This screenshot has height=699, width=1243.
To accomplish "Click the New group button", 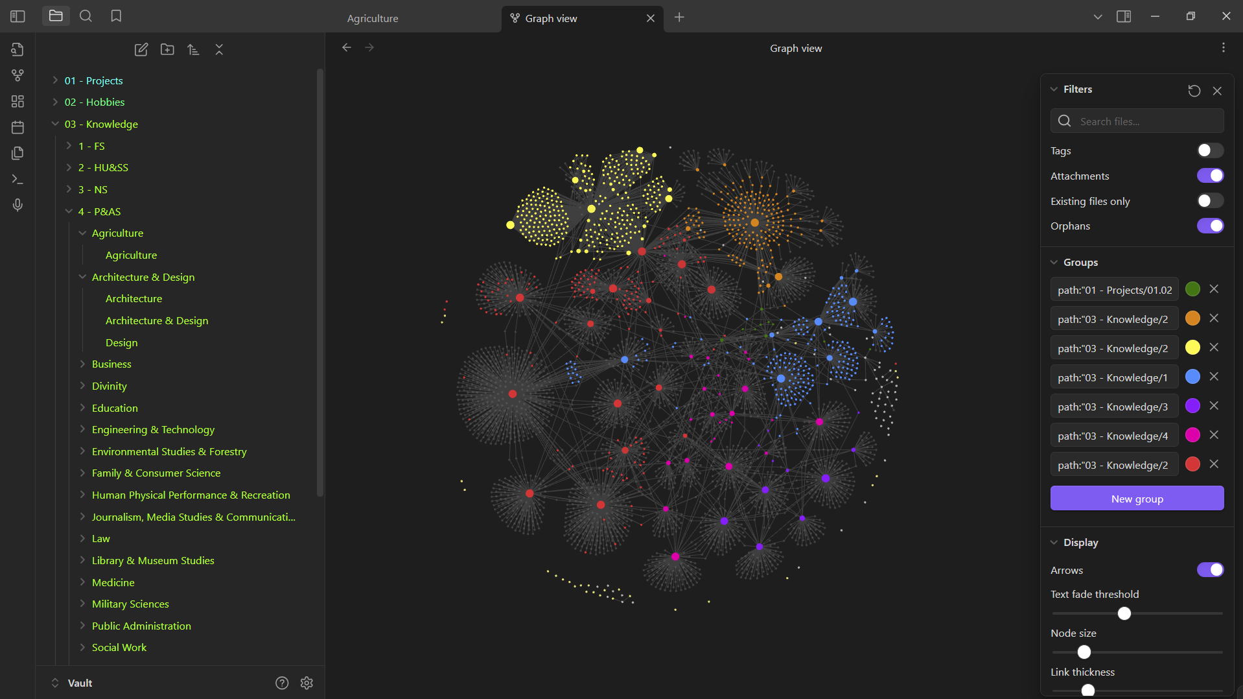I will [1137, 499].
